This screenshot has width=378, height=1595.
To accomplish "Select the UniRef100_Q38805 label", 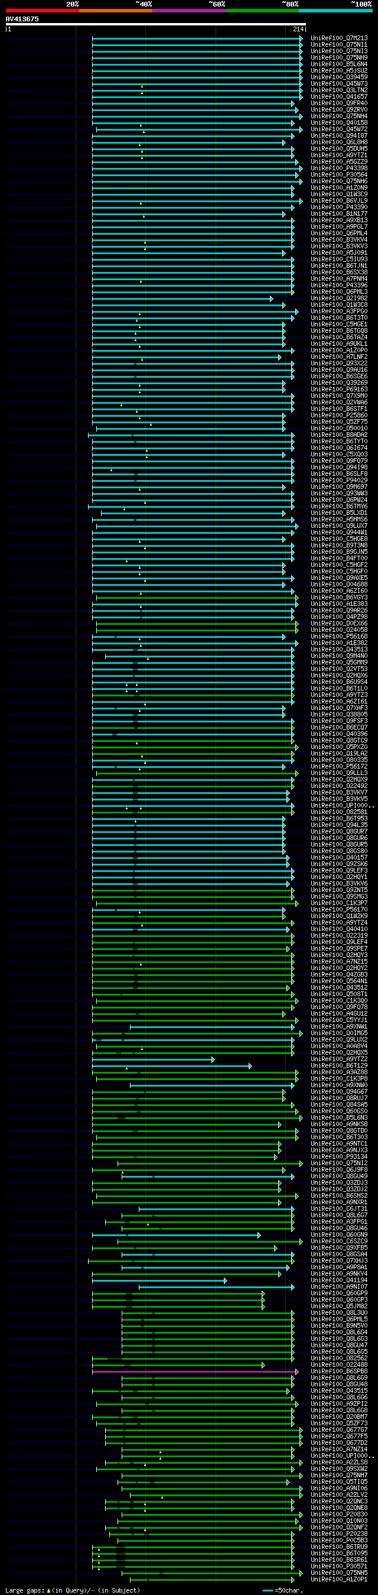I will coord(339,715).
